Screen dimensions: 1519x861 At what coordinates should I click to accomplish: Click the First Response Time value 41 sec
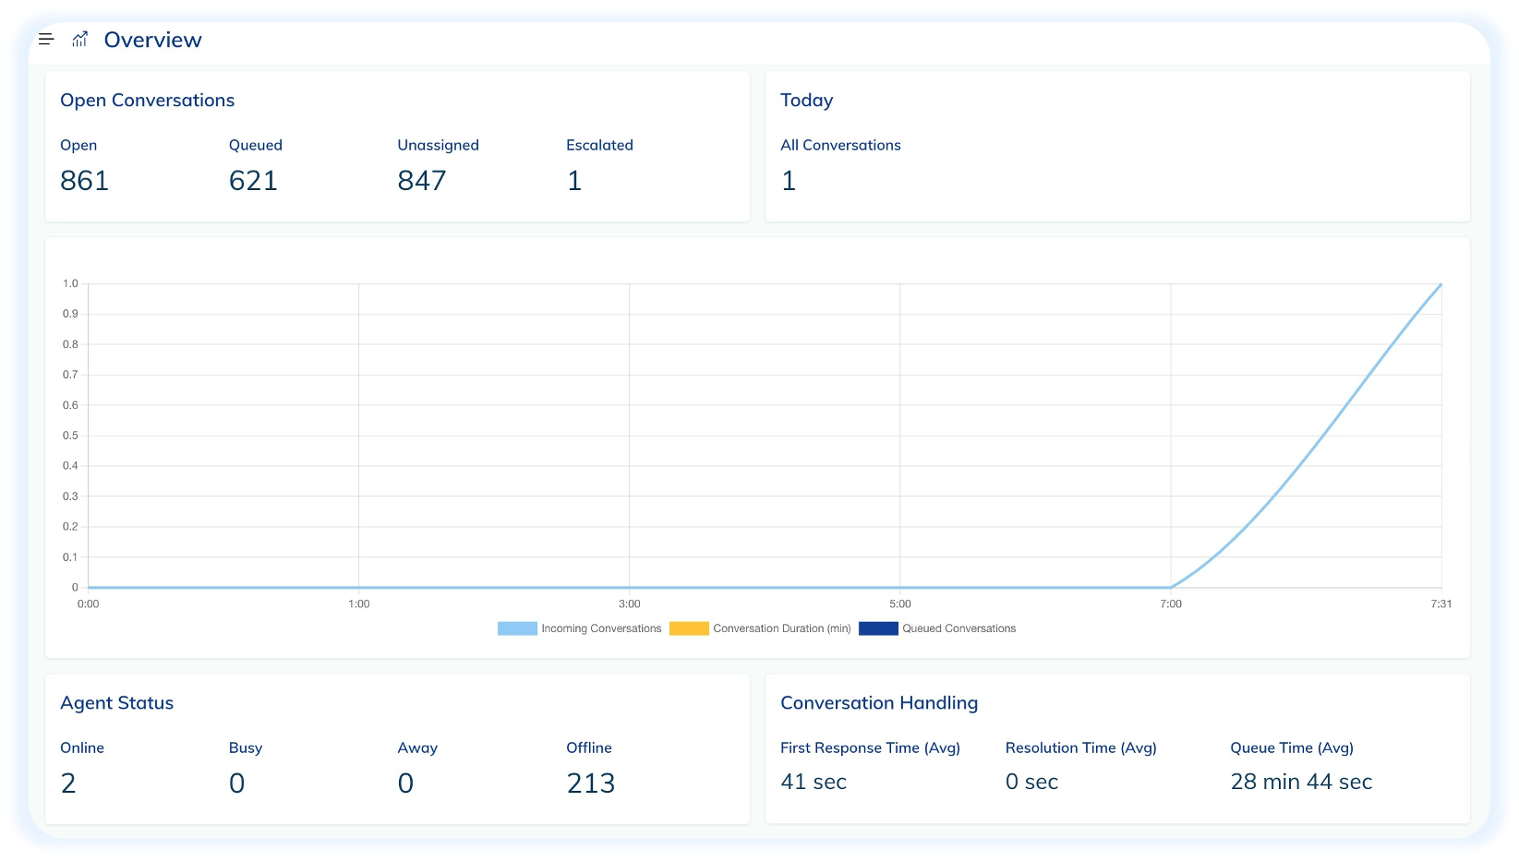tap(814, 782)
